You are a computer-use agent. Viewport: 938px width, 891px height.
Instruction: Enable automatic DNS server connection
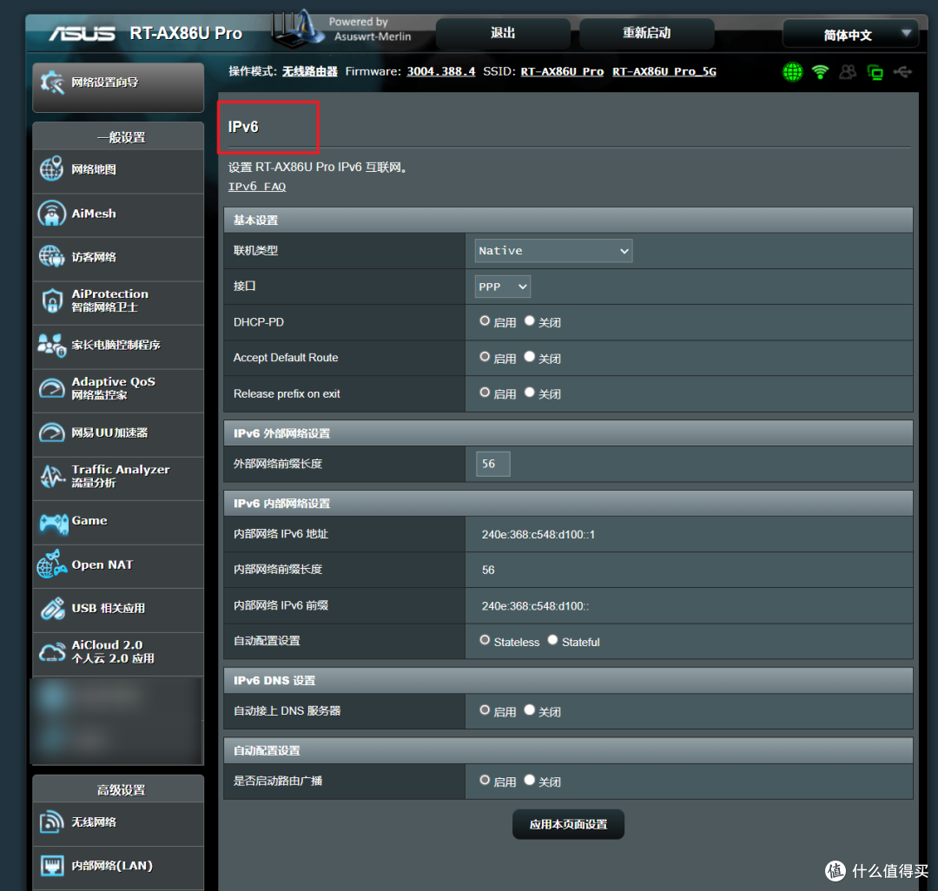tap(485, 710)
